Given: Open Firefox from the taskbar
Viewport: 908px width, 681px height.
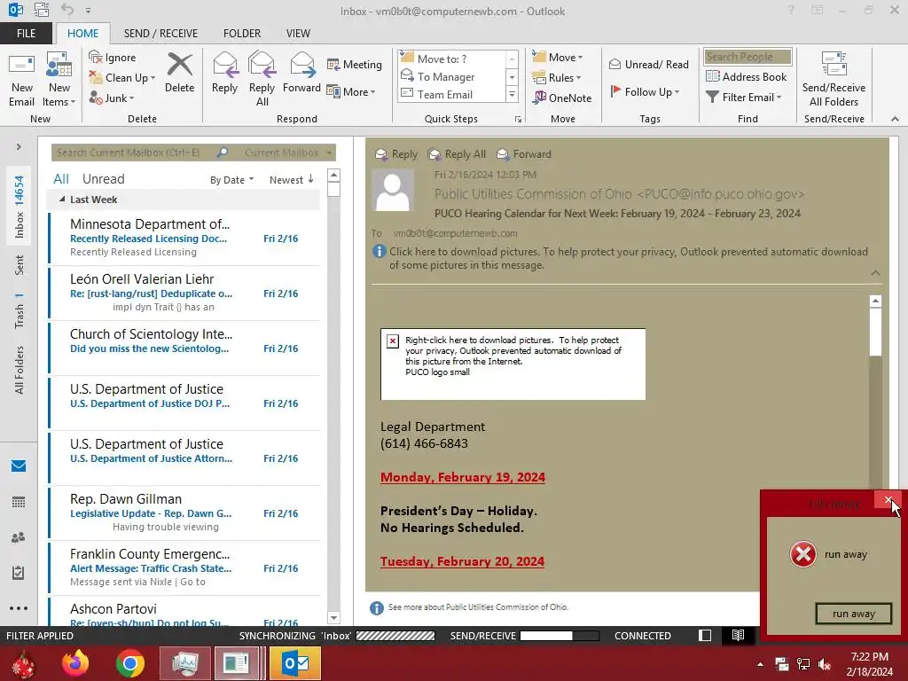Looking at the screenshot, I should pyautogui.click(x=76, y=663).
